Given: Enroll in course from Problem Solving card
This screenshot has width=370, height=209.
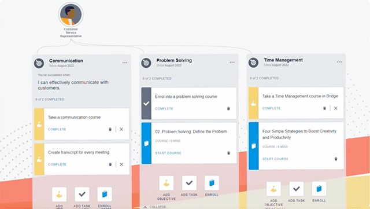Looking at the screenshot, I should (x=212, y=183).
